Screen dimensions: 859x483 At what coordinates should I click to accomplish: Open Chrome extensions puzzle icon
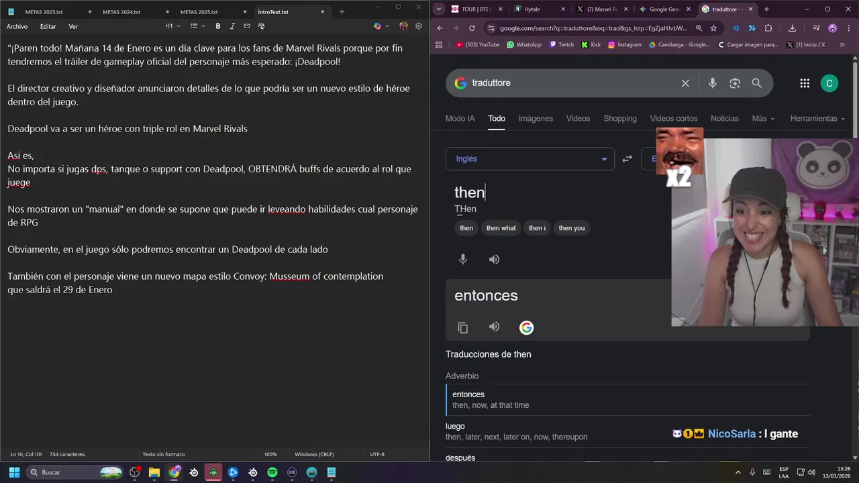click(768, 28)
